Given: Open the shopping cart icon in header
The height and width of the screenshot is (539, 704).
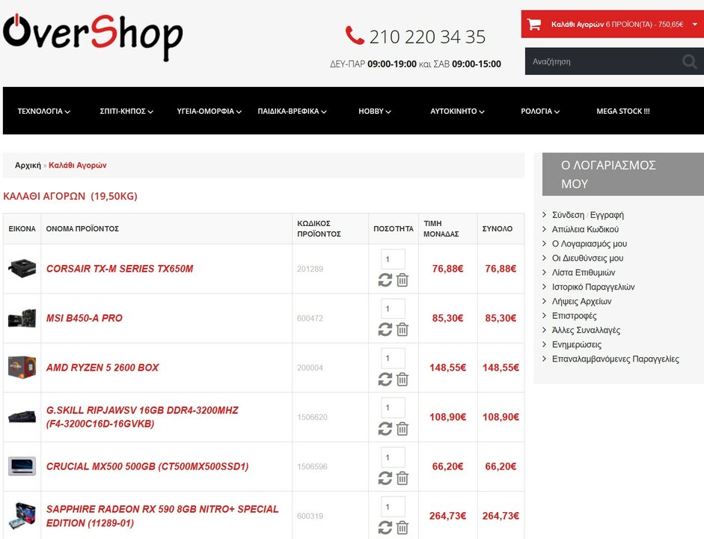Looking at the screenshot, I should coord(534,24).
